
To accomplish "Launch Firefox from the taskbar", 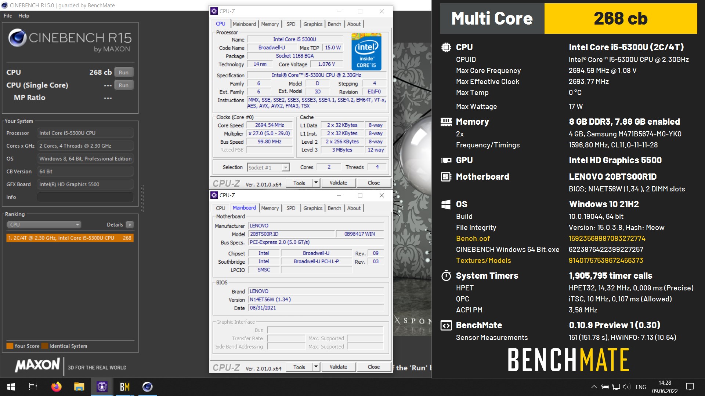I will click(x=56, y=387).
